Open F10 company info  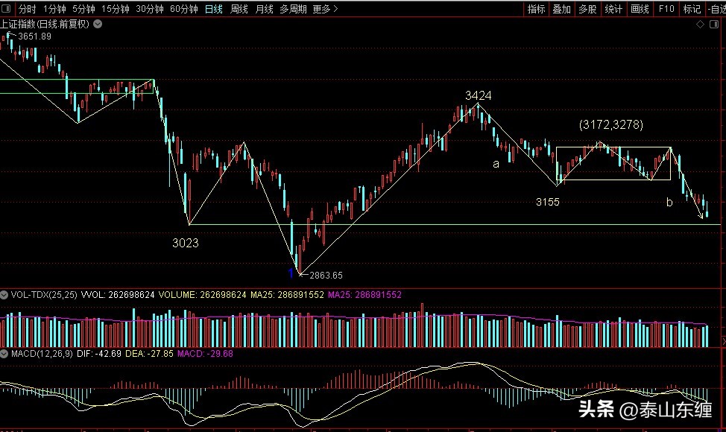(666, 9)
